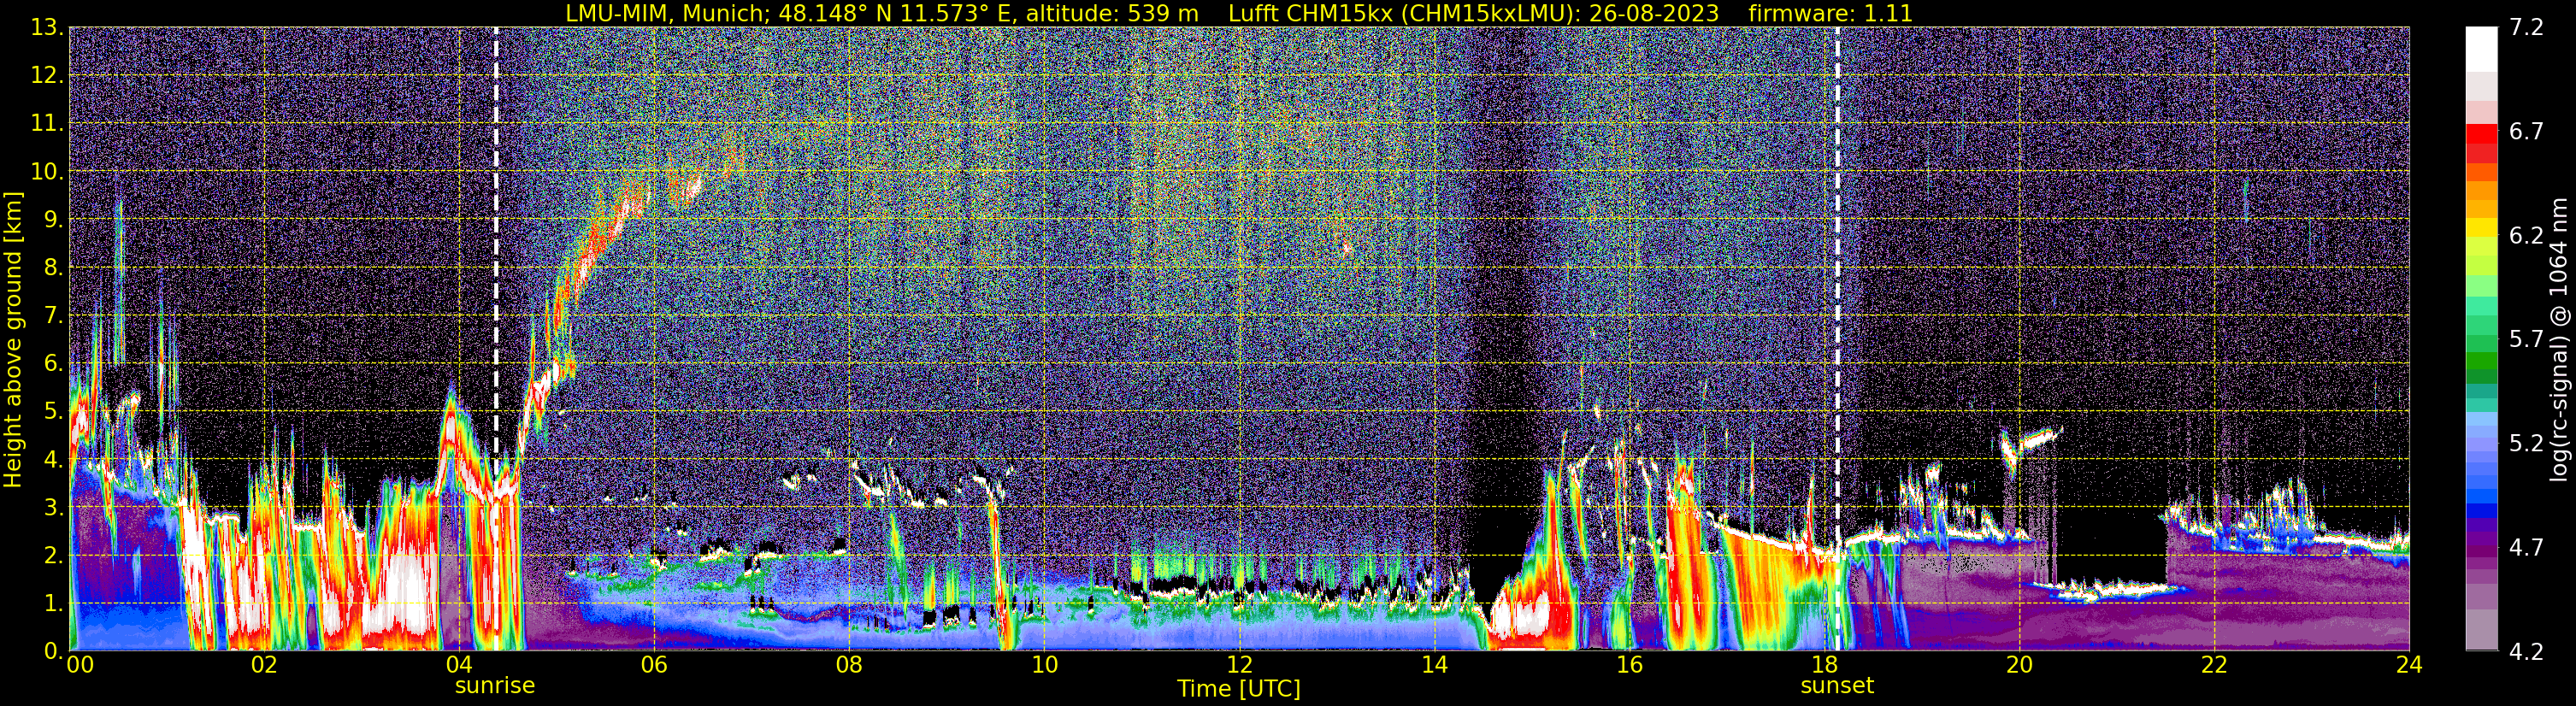Click time-axis tick label '20'
2576x706 pixels.
coord(2019,665)
